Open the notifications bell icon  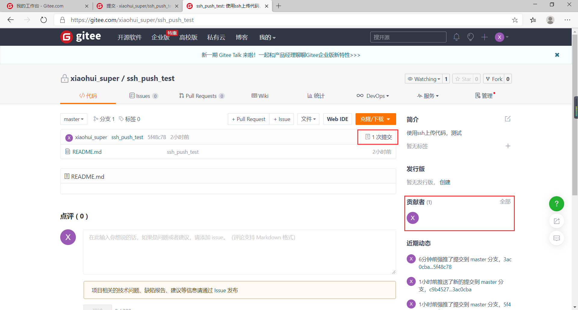456,37
